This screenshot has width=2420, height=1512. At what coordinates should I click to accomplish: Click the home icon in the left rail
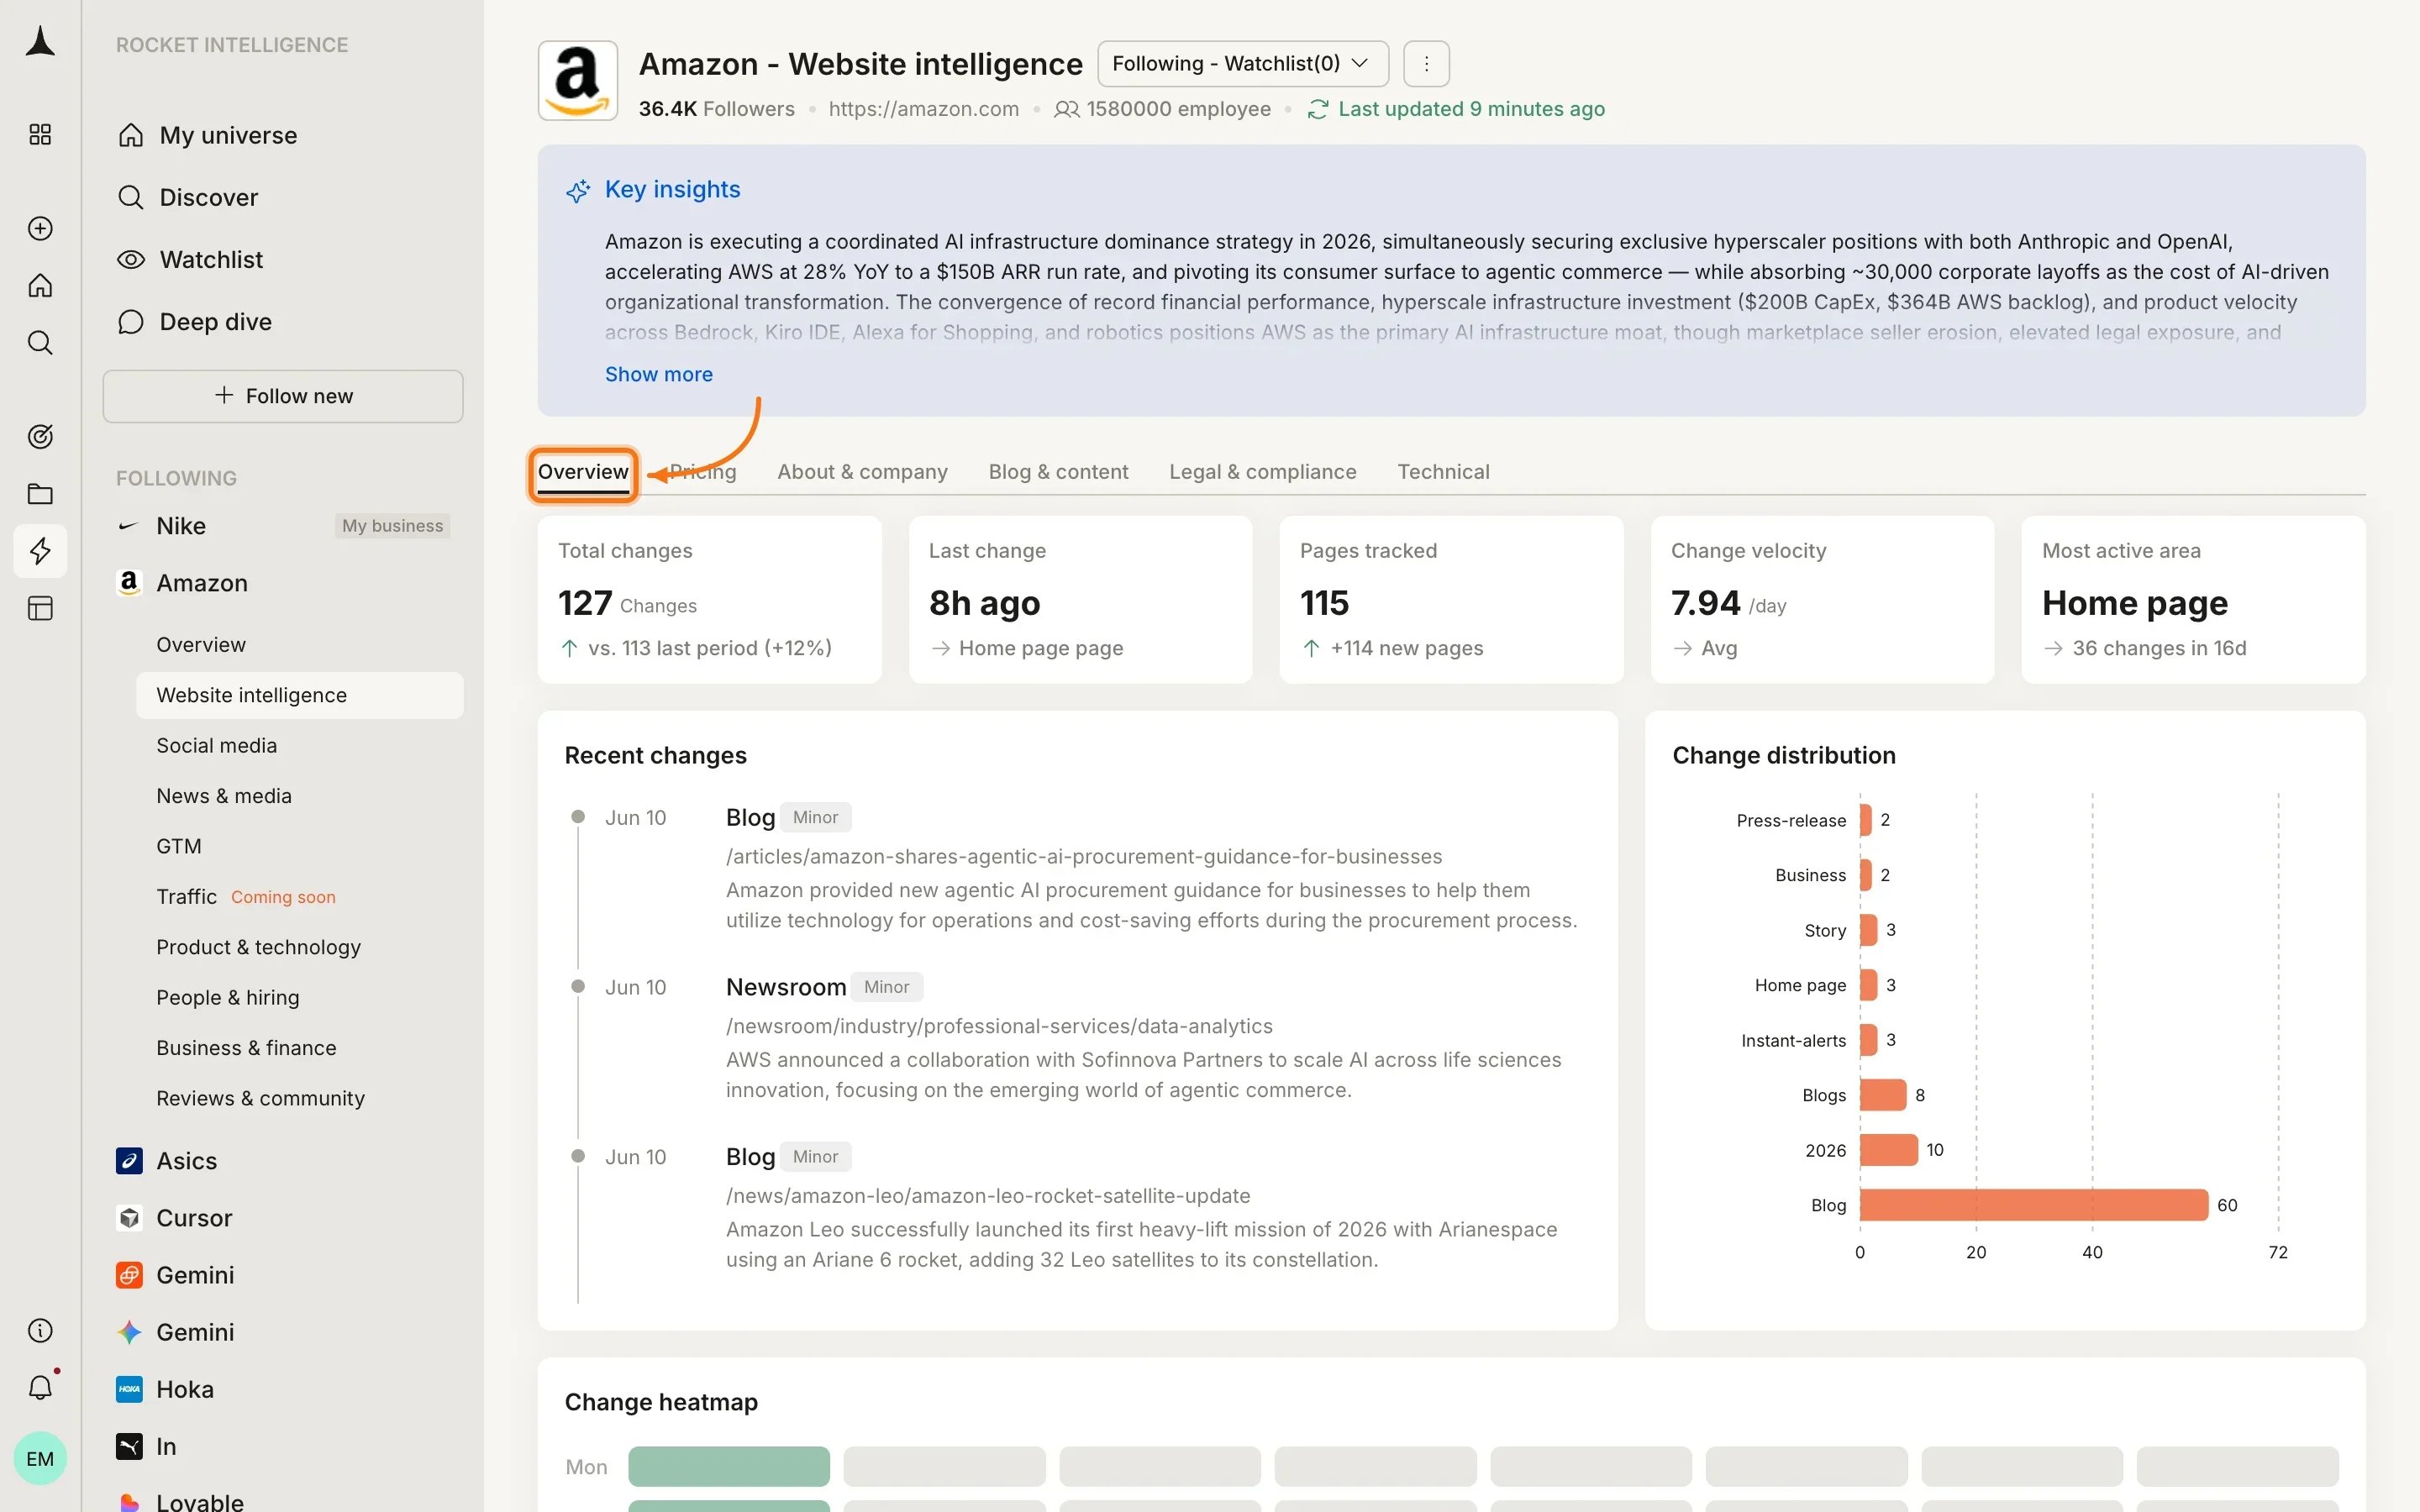coord(40,286)
